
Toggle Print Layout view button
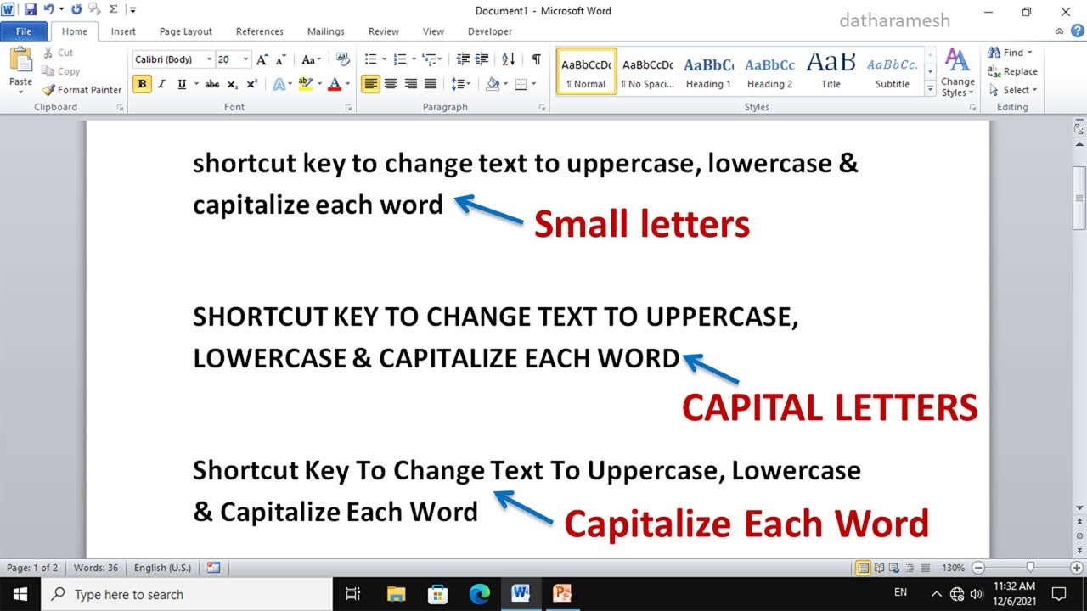coord(864,568)
